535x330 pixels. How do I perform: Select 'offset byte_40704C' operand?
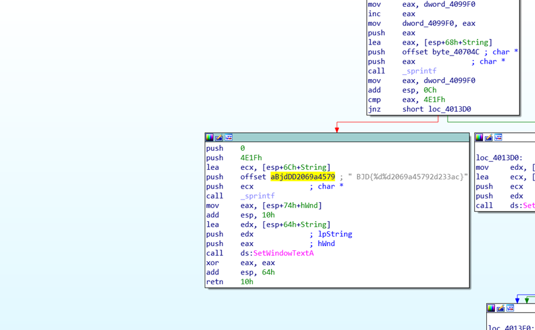440,52
